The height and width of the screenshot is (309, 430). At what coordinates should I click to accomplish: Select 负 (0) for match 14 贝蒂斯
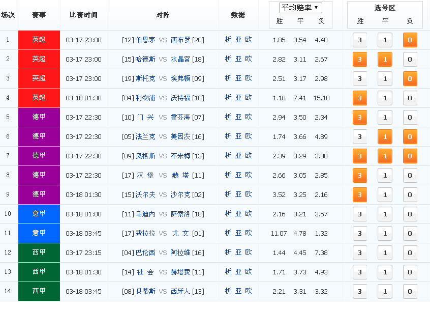pos(410,291)
